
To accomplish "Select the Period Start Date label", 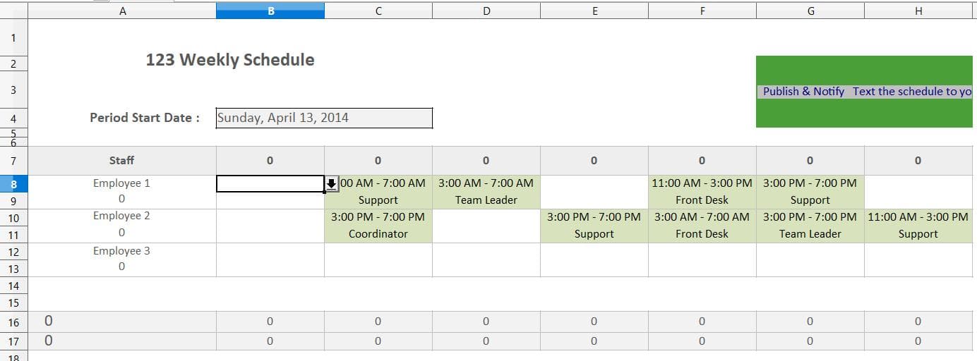I will 145,118.
